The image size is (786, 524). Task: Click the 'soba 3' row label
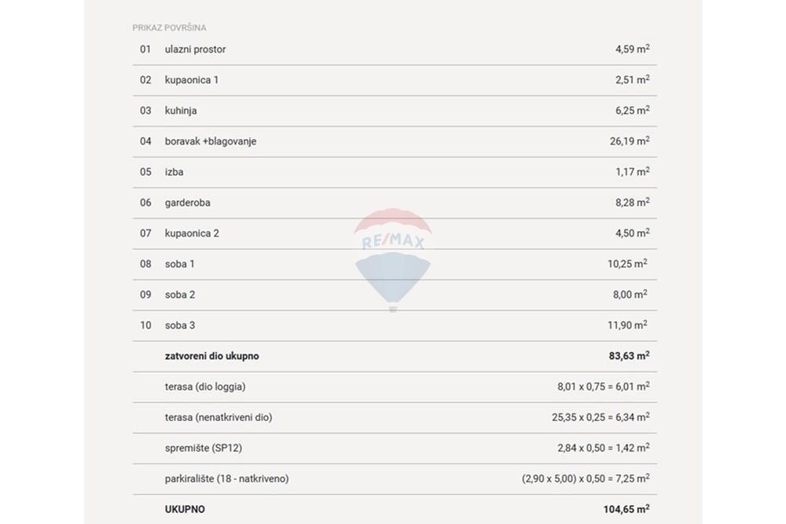pos(179,325)
